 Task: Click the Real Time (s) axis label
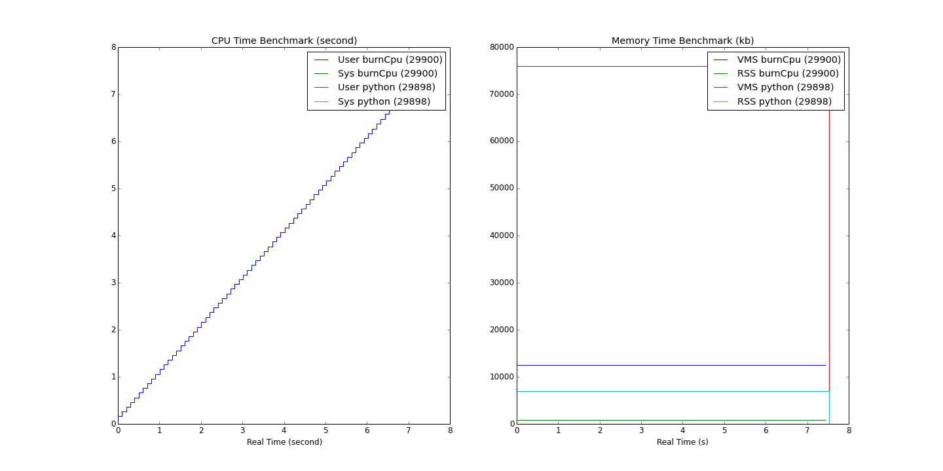tap(683, 441)
